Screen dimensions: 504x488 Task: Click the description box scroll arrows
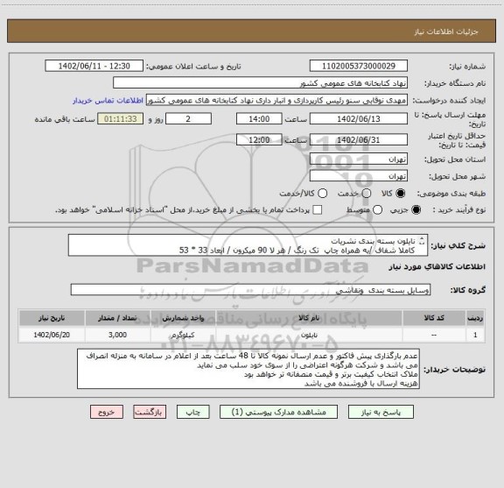[x=422, y=240]
